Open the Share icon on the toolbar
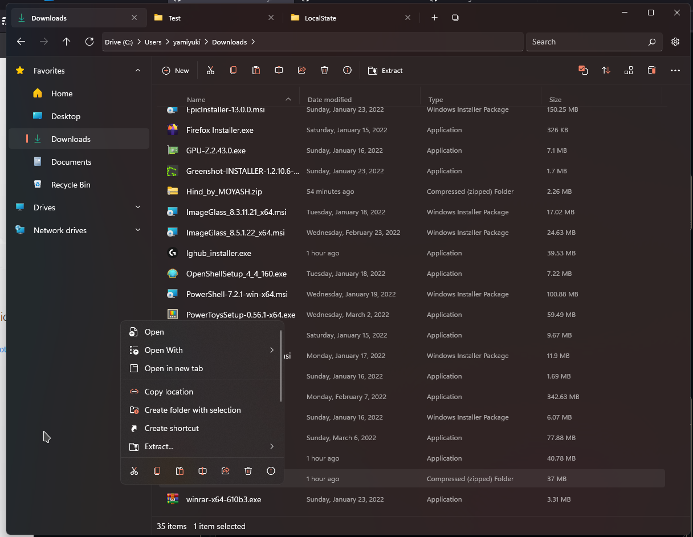693x537 pixels. point(301,70)
